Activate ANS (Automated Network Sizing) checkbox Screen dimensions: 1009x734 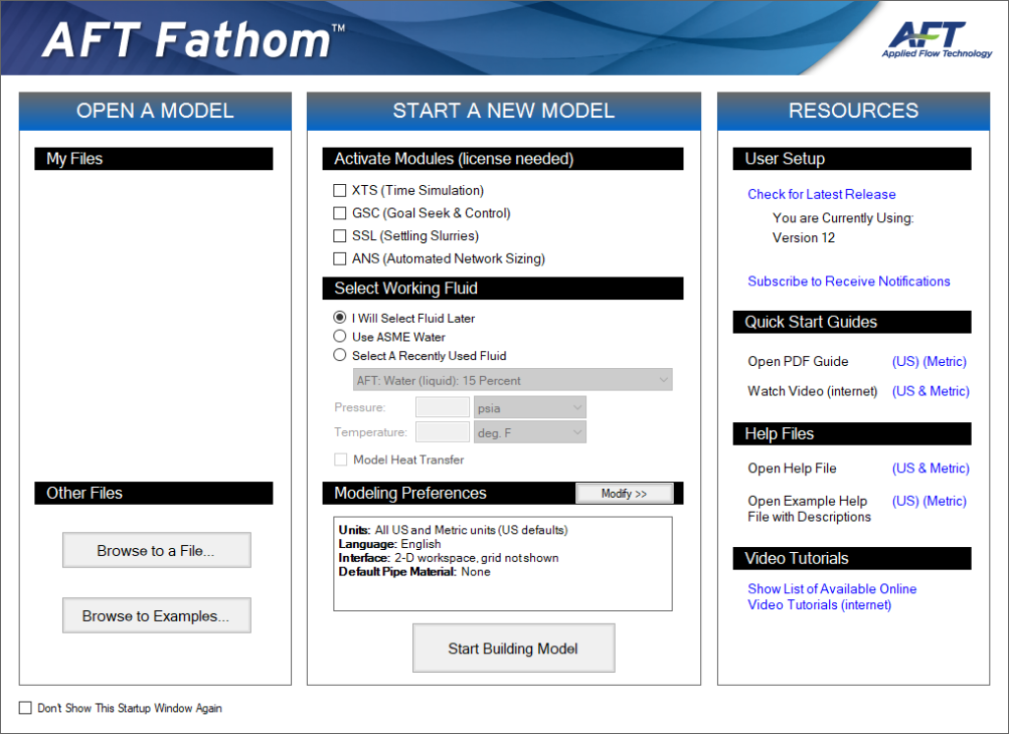click(x=339, y=259)
